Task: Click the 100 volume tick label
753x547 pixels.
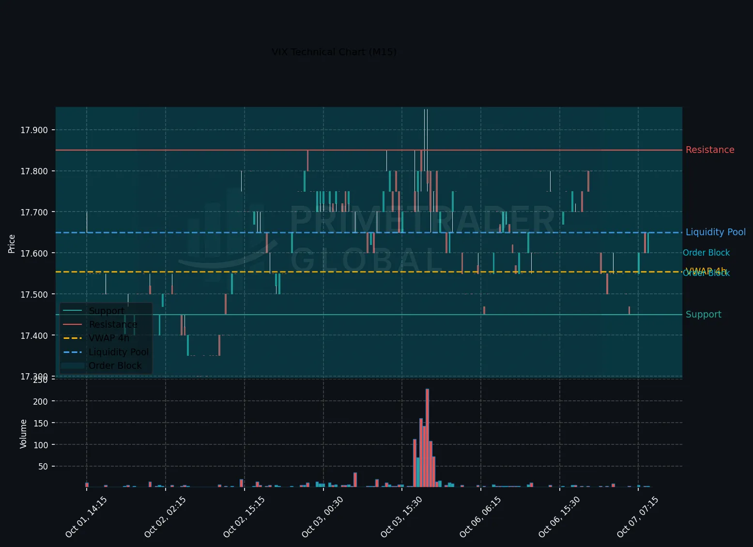Action: click(41, 445)
